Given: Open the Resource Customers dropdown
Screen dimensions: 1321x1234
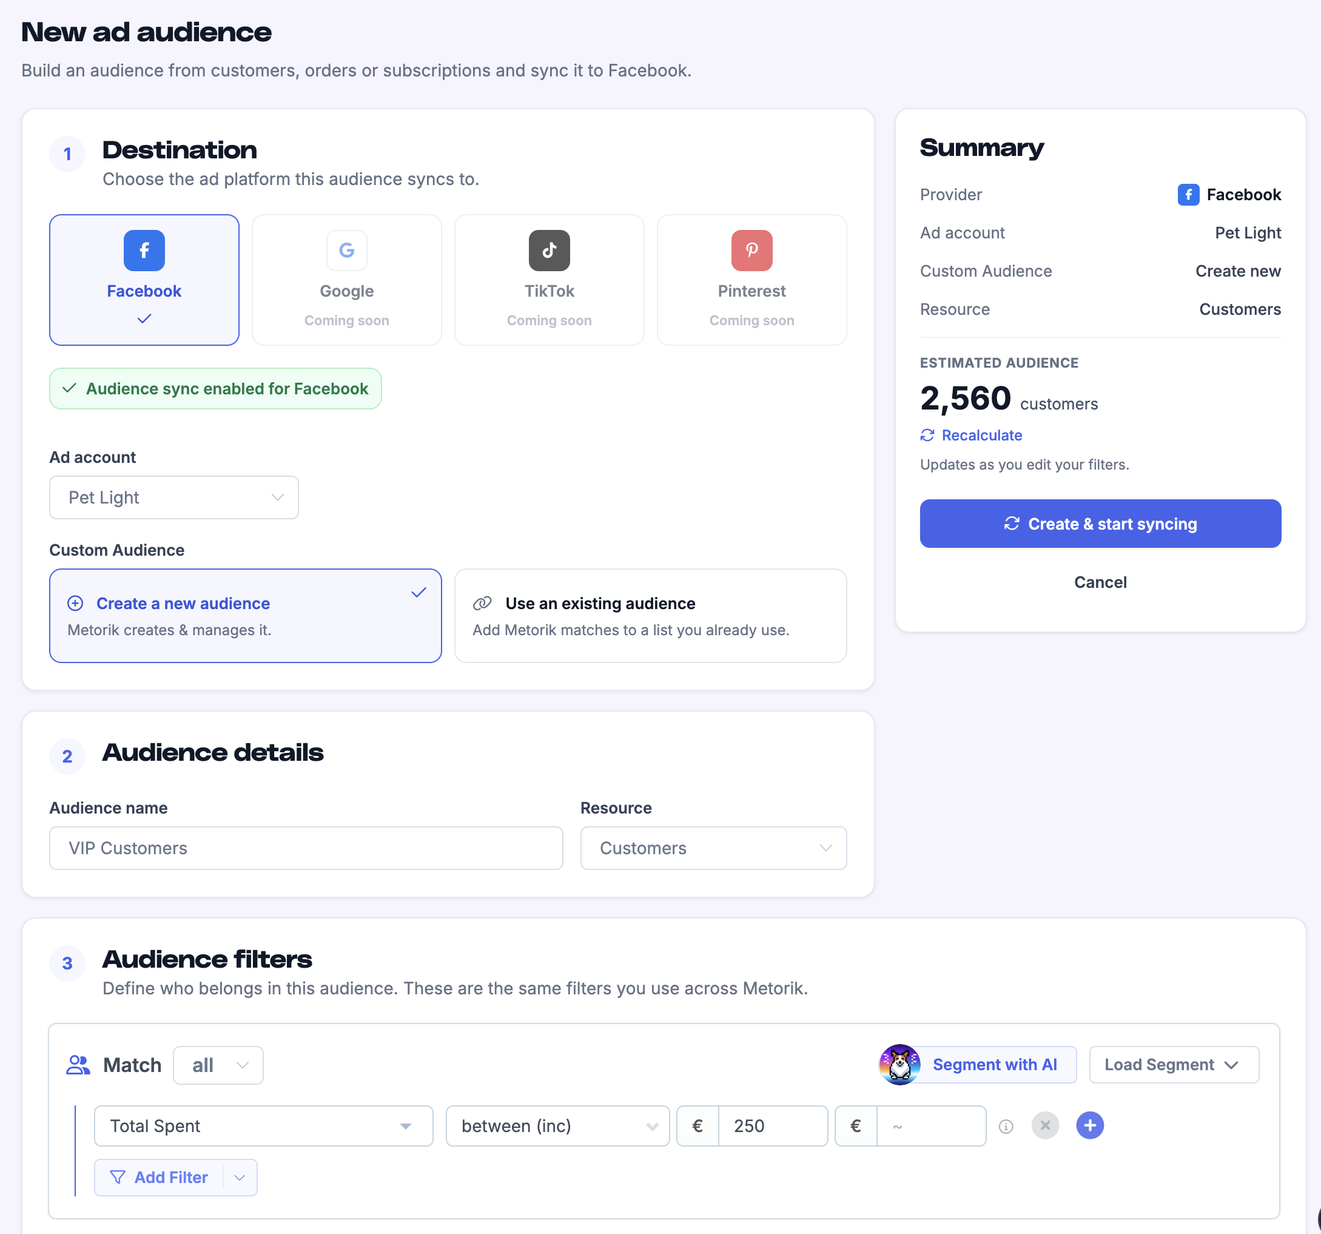Looking at the screenshot, I should [x=714, y=849].
